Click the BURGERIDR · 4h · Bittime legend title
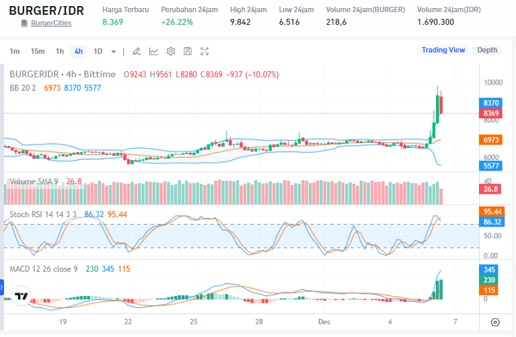Viewport: 516px width, 337px height. click(63, 75)
